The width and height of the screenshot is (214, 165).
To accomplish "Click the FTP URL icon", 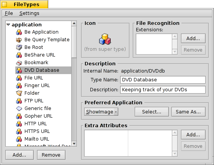I will (x=19, y=101).
